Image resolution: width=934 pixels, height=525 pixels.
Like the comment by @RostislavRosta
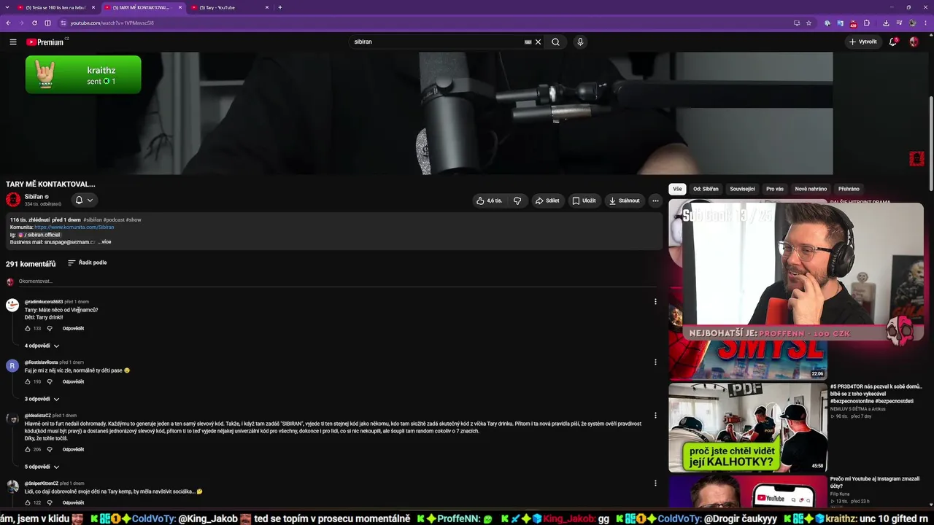tap(28, 381)
